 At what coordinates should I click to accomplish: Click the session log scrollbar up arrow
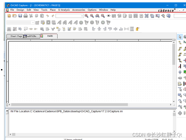[x=174, y=111]
